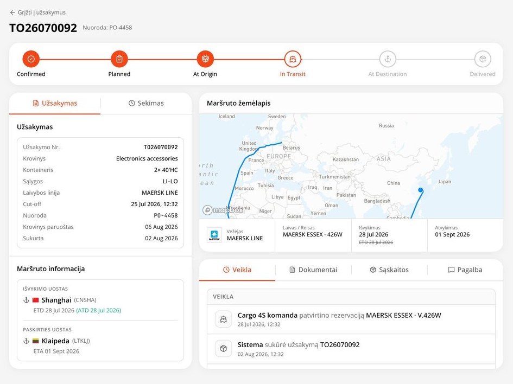
Task: Click the Planned step clipboard icon
Action: click(x=119, y=59)
